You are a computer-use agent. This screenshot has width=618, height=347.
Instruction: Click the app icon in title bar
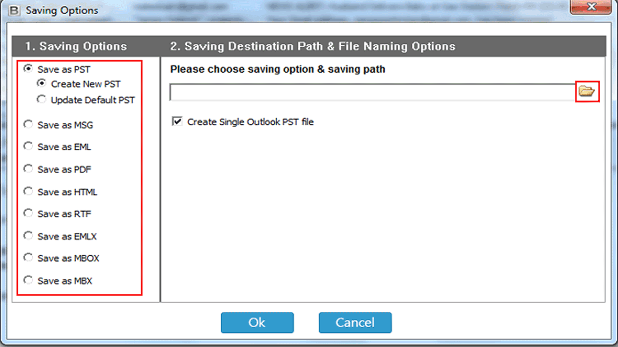click(14, 10)
